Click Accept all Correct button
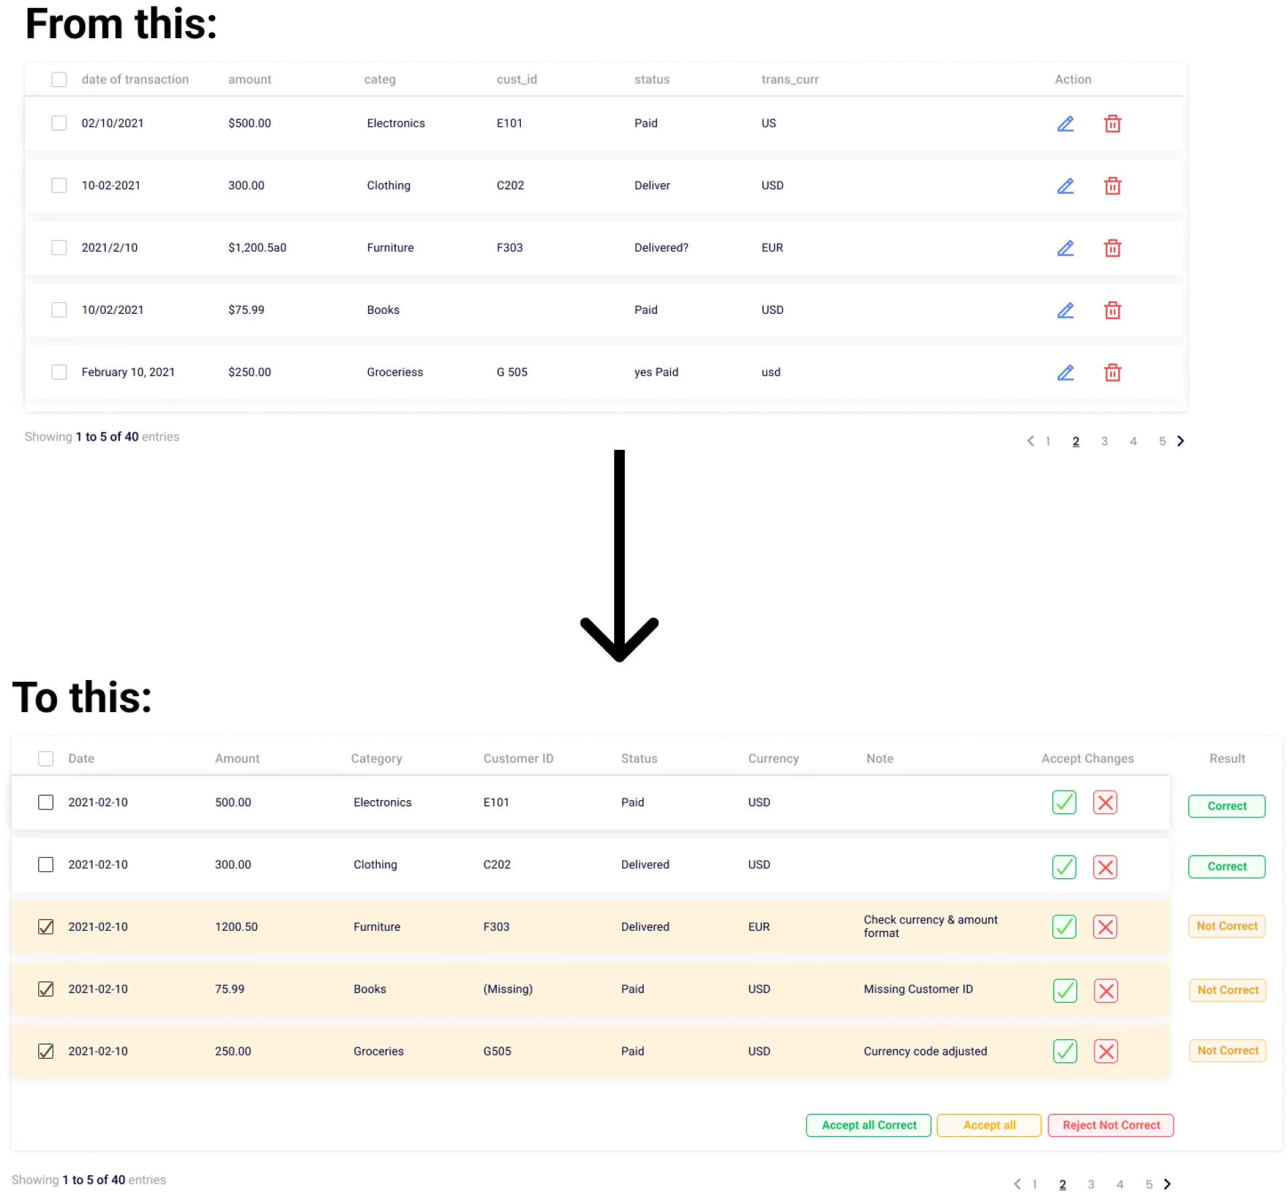 tap(868, 1125)
